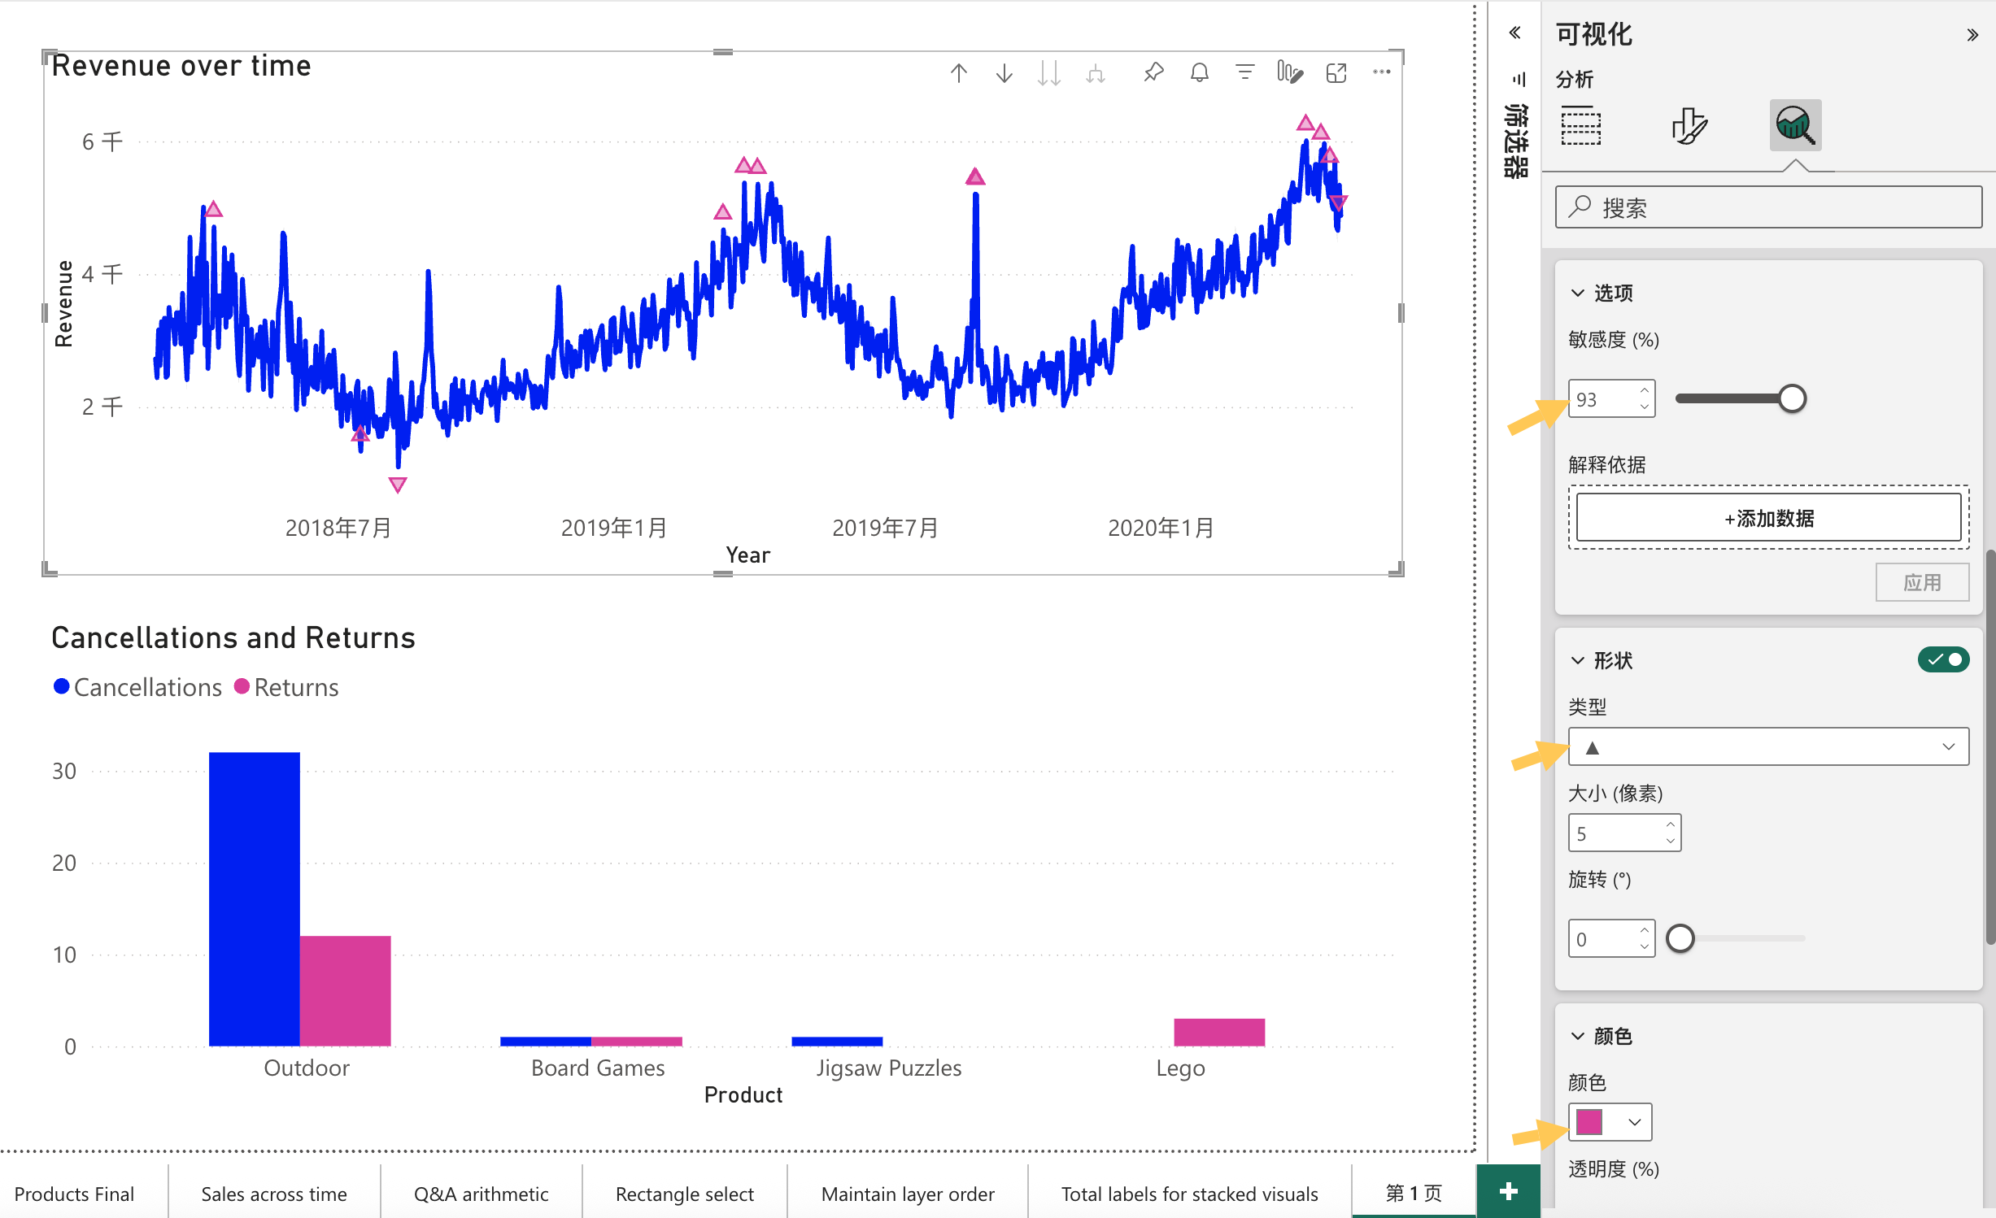Click the +添加数据 button
This screenshot has width=1996, height=1218.
click(1768, 518)
